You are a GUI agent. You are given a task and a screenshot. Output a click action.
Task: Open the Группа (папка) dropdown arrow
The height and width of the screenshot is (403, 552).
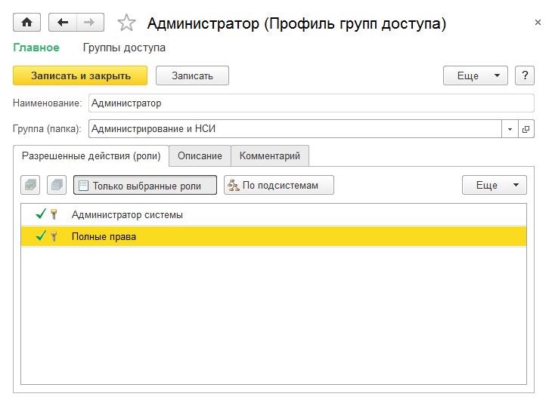click(510, 129)
